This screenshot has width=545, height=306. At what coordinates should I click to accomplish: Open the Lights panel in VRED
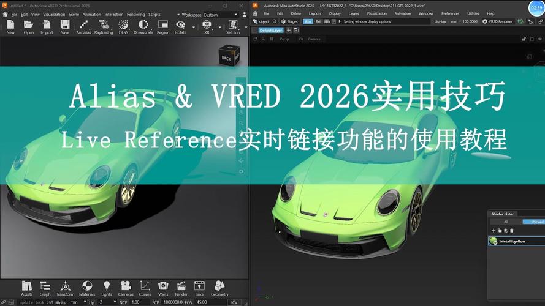(x=107, y=289)
